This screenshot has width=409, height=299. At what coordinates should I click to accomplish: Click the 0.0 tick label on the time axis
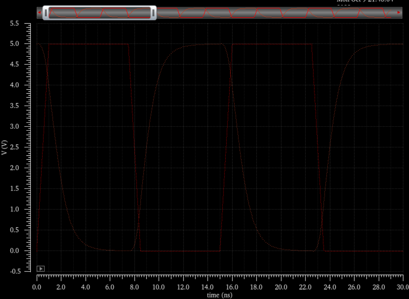37,287
